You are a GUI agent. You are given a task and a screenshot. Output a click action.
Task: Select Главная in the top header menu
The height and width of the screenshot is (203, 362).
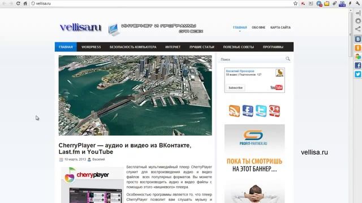click(240, 28)
